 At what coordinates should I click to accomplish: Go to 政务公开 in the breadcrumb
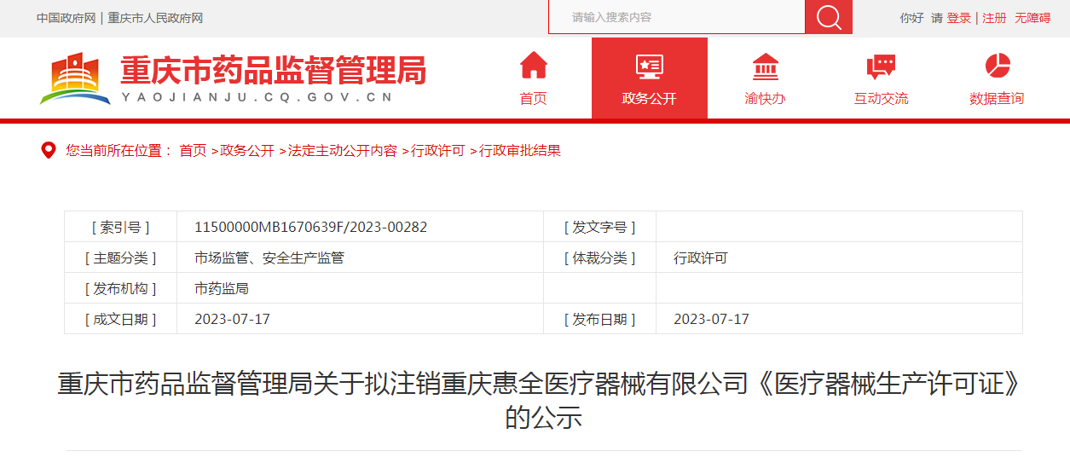tap(247, 151)
